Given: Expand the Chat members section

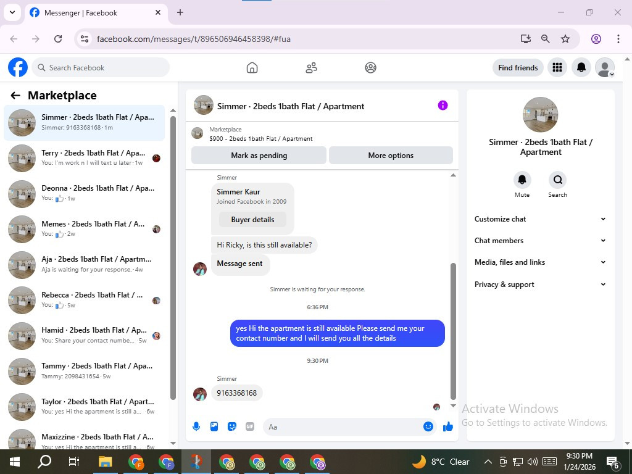Looking at the screenshot, I should pos(540,241).
